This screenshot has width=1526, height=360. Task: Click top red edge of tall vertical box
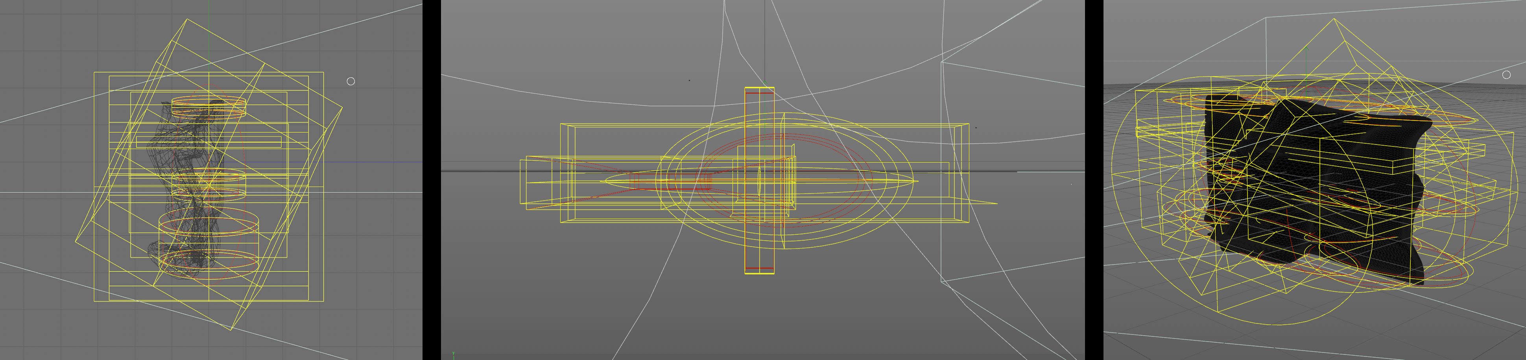click(x=759, y=93)
